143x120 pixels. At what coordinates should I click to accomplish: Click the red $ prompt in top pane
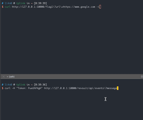[x=3, y=7]
